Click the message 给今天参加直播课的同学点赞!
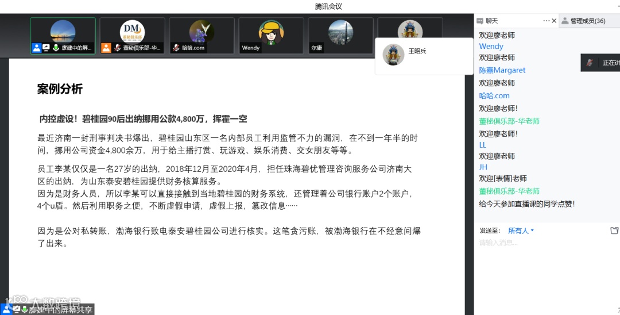Screen dimensions: 620x315 527,204
